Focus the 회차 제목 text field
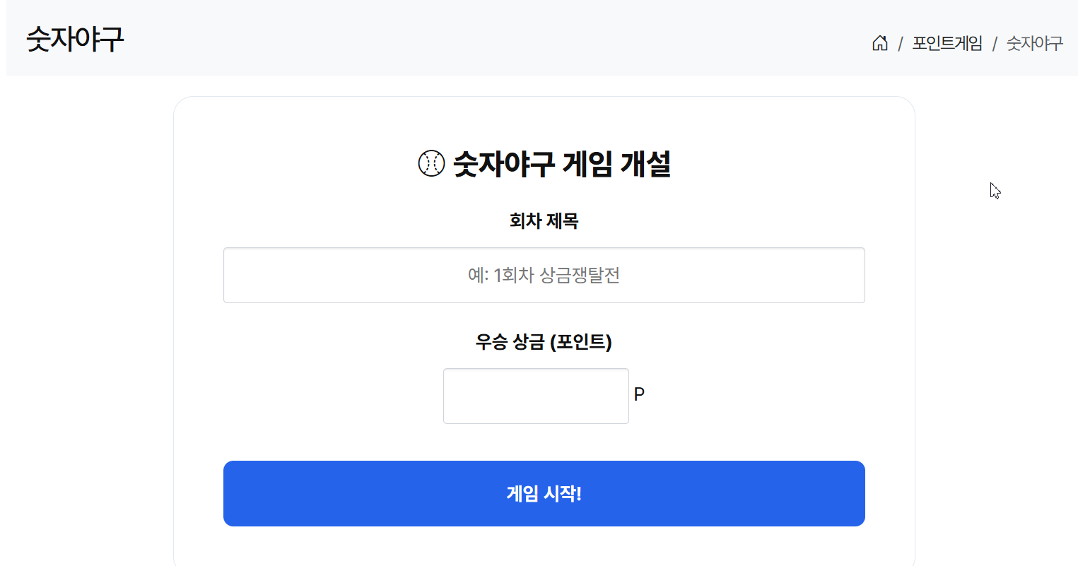Image resolution: width=1078 pixels, height=566 pixels. click(544, 275)
